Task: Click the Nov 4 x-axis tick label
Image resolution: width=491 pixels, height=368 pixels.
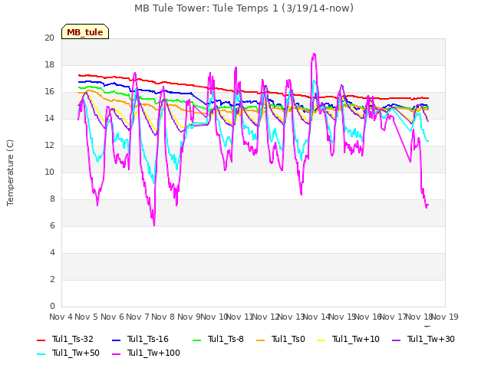Action: tap(61, 317)
